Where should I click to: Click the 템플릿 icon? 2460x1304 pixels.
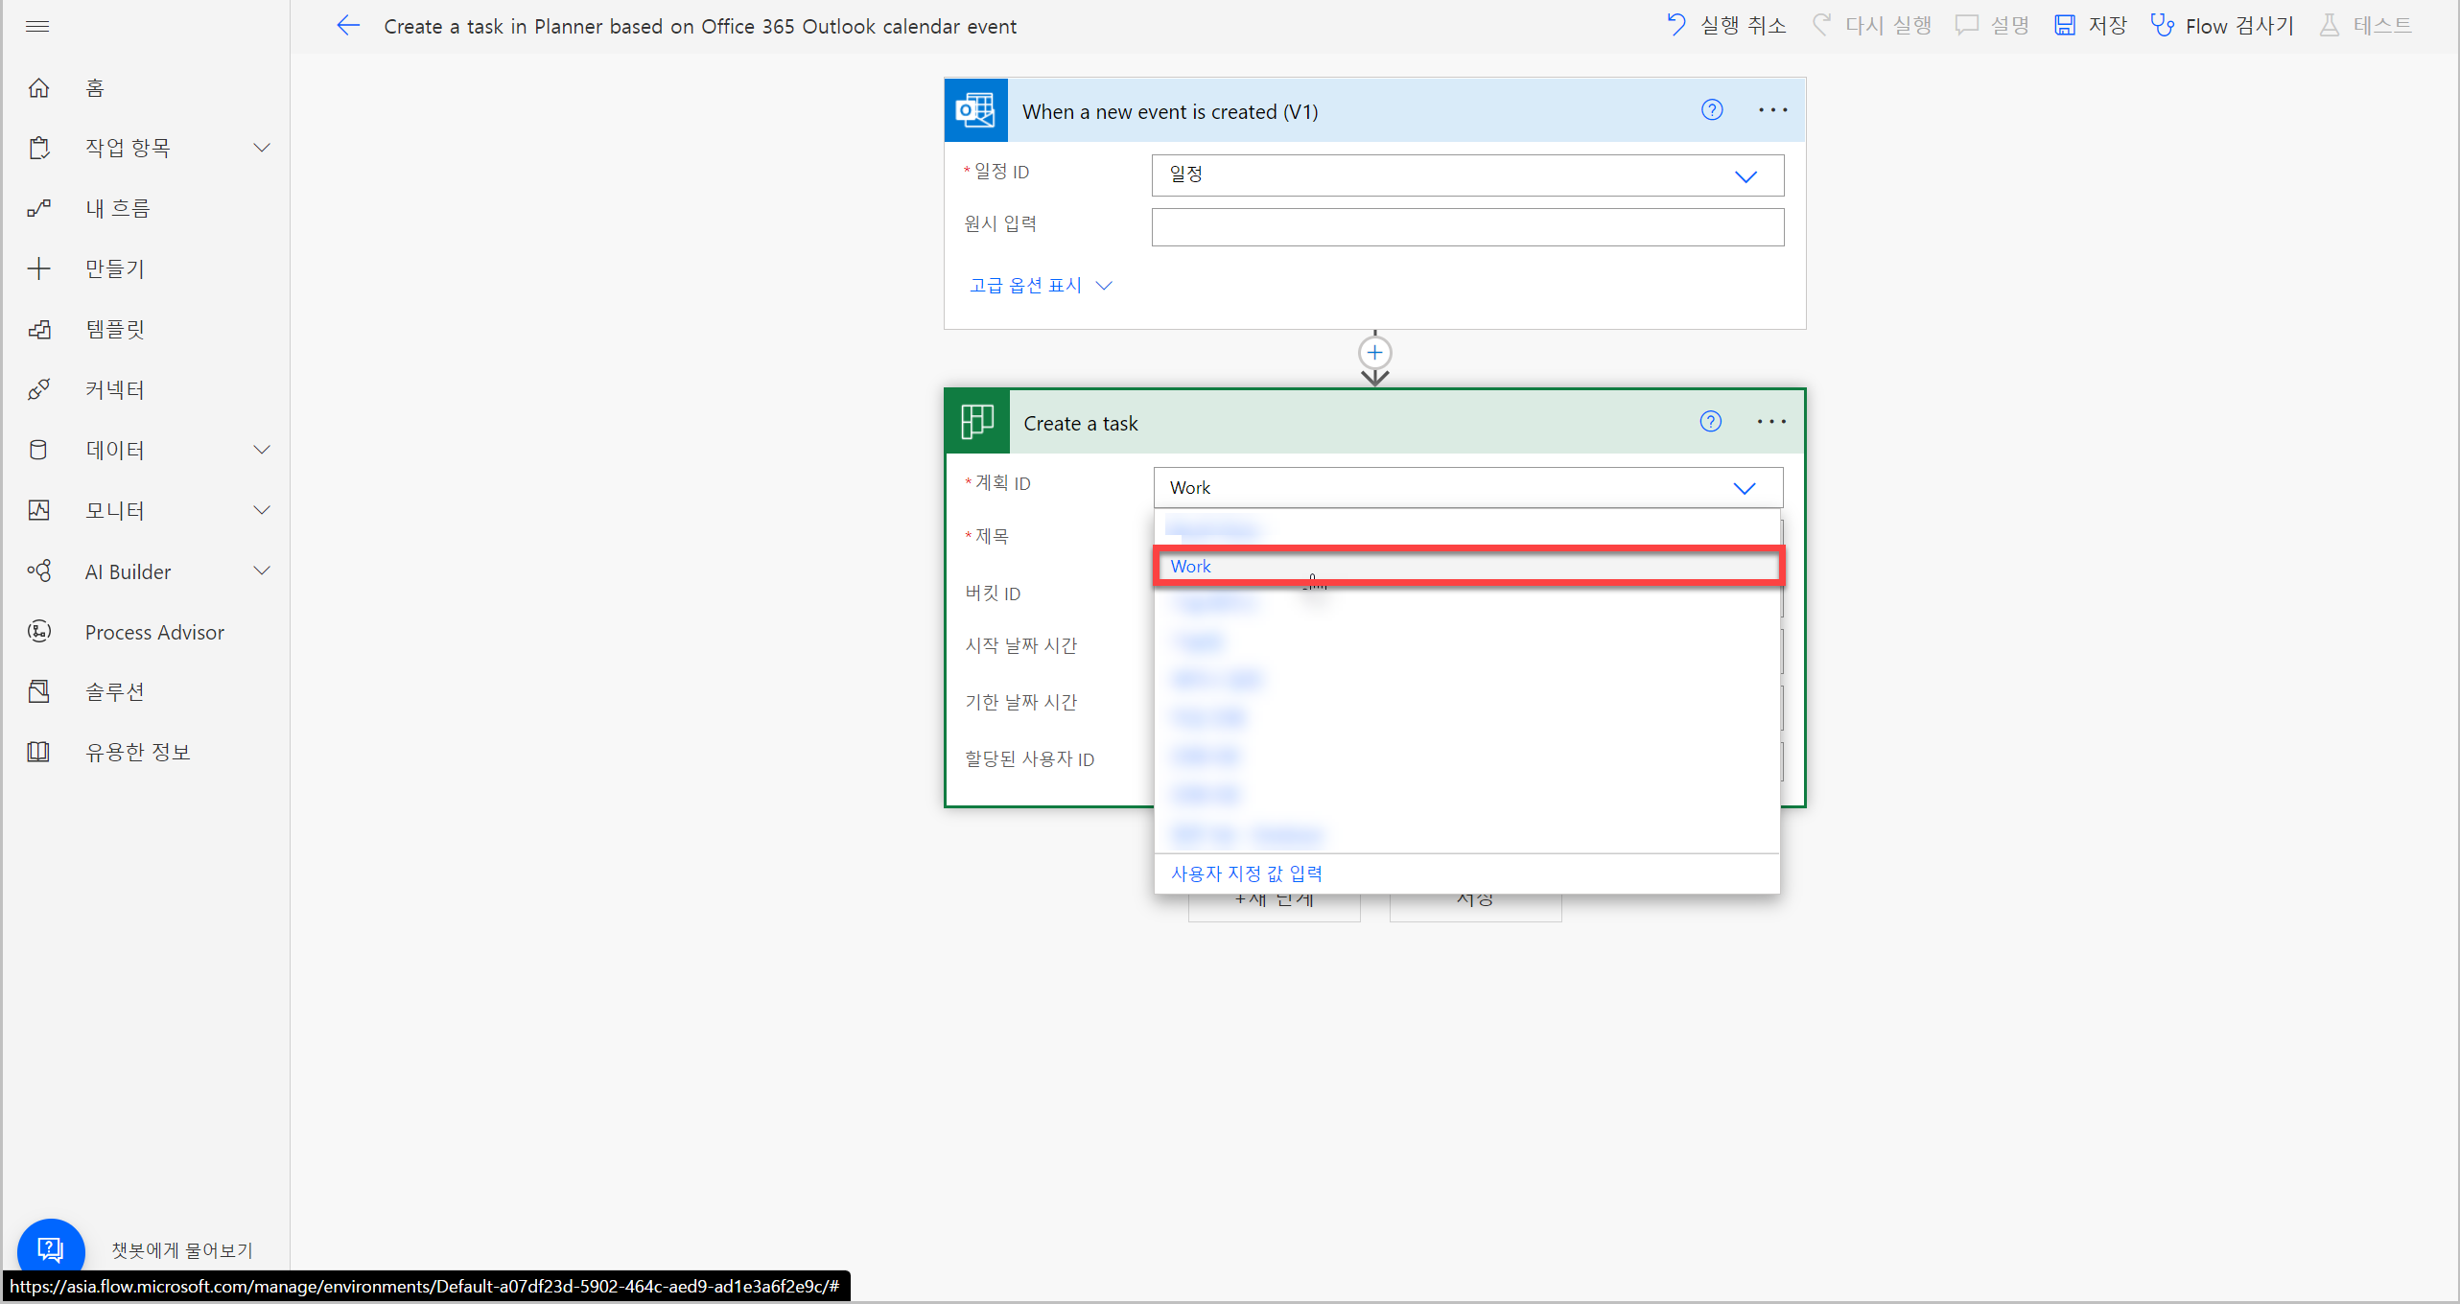[x=38, y=329]
